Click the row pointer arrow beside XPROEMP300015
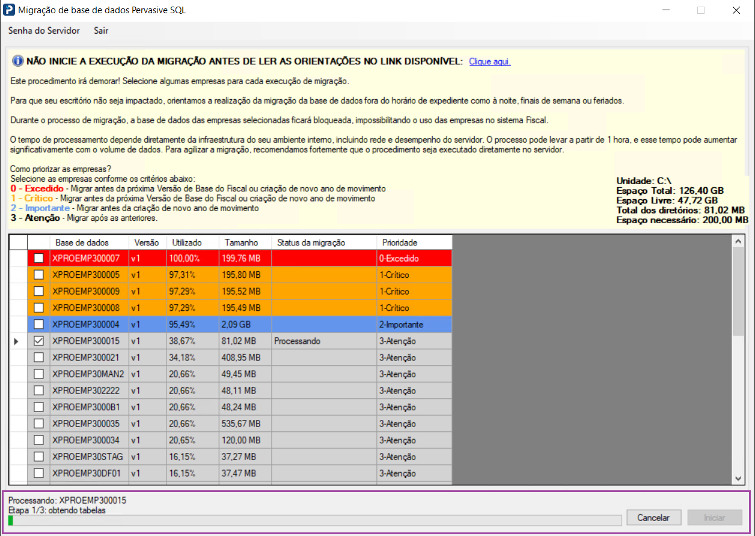The width and height of the screenshot is (755, 536). coord(16,341)
